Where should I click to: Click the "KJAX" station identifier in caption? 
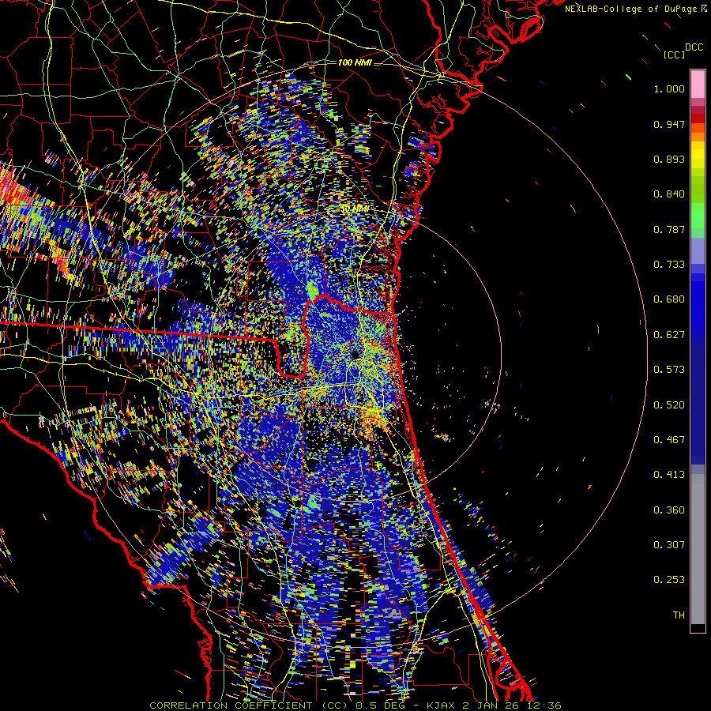pos(442,705)
